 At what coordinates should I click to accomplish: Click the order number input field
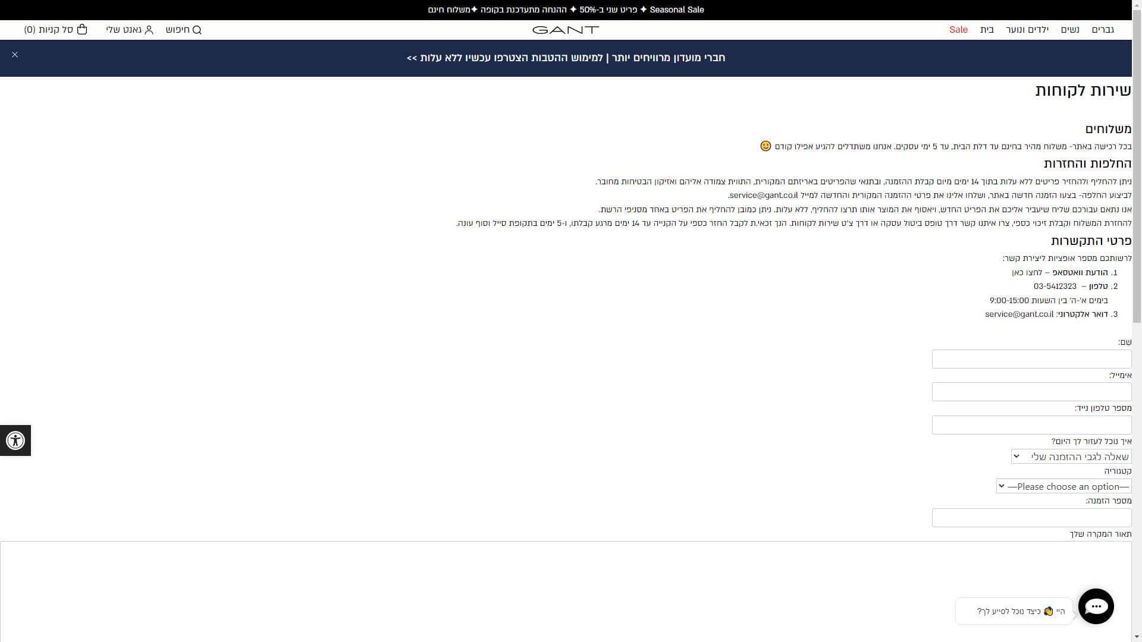pos(1031,518)
